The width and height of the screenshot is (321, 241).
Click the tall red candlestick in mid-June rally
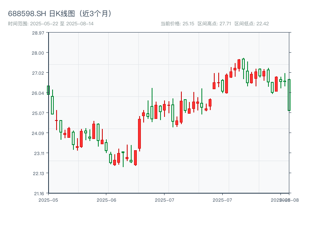click(x=139, y=134)
